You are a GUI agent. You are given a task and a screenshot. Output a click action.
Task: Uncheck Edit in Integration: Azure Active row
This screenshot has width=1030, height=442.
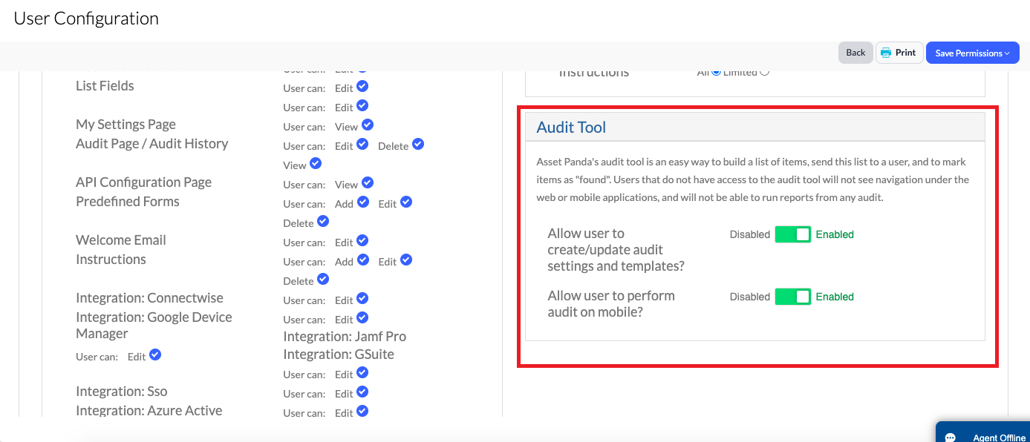click(362, 412)
